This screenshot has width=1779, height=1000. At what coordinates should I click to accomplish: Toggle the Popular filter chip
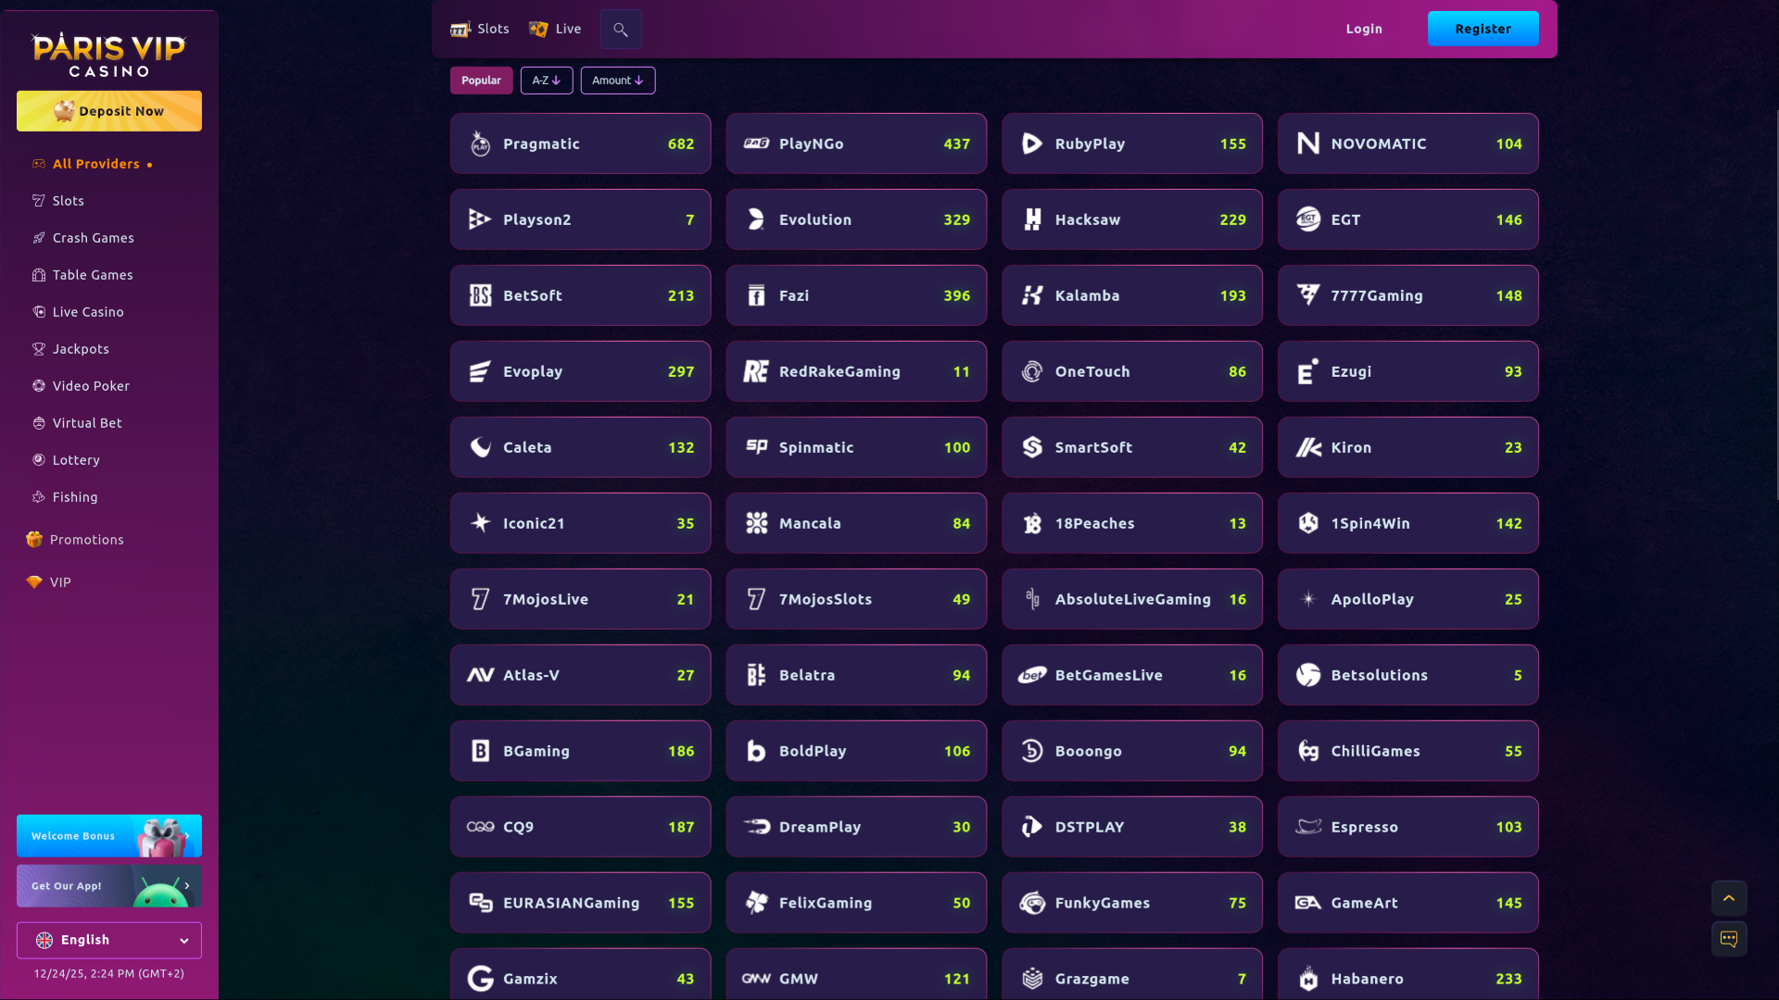481,81
